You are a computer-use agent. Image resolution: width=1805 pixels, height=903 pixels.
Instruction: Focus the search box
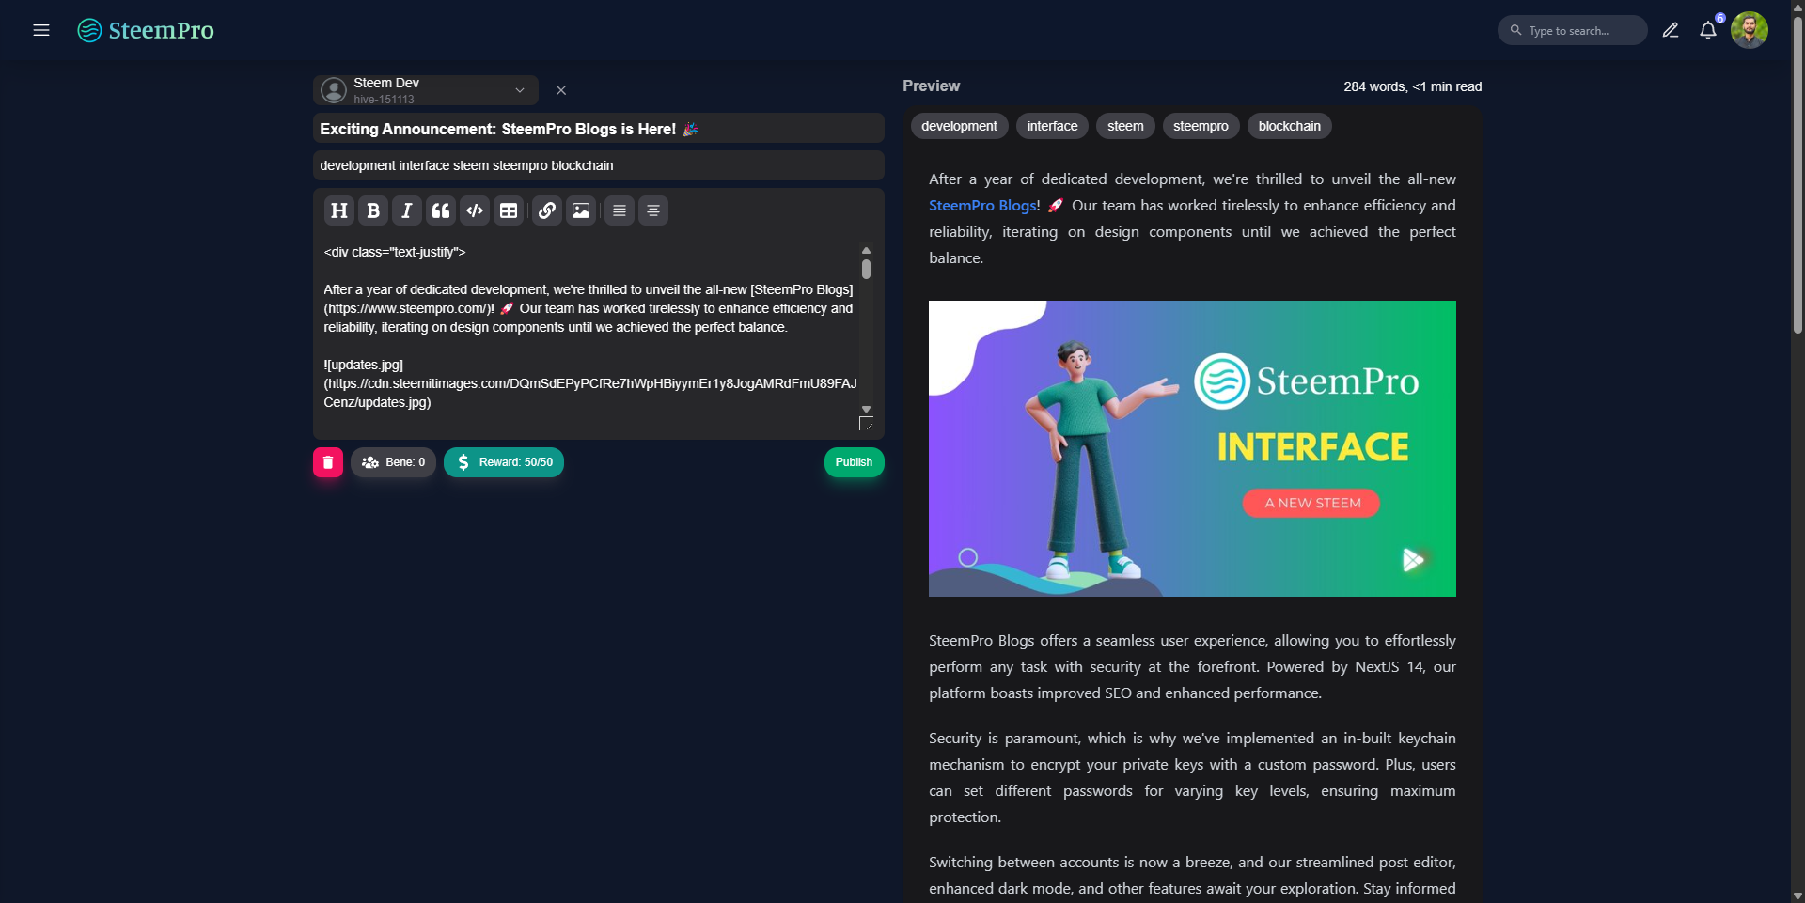1573,30
